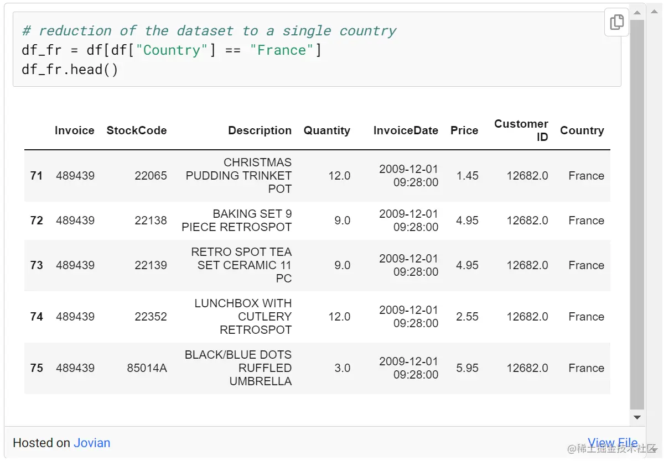
Task: Click stock code 22352
Action: (x=151, y=317)
